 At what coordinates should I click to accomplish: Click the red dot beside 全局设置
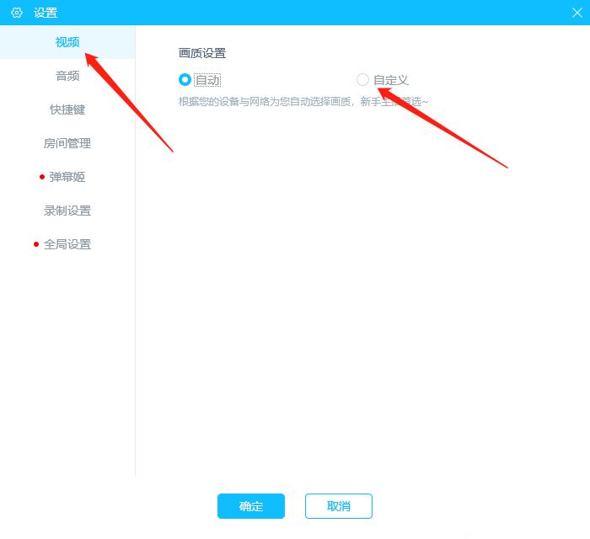point(36,244)
